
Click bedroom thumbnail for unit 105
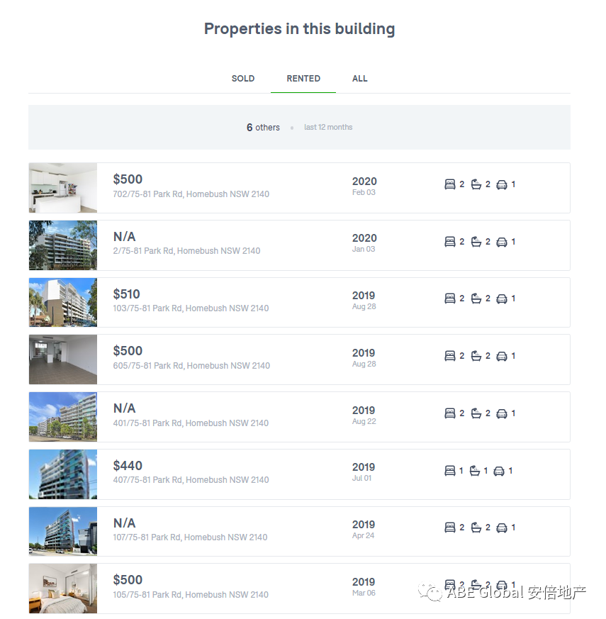[63, 589]
